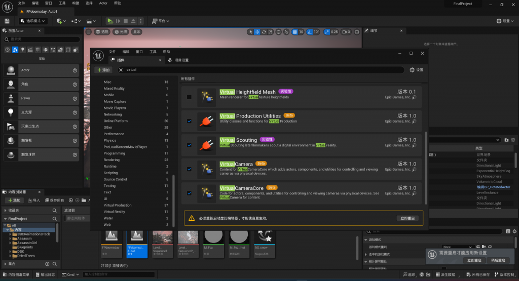Open the 平台 platforms dropdown
The height and width of the screenshot is (281, 519).
[161, 21]
